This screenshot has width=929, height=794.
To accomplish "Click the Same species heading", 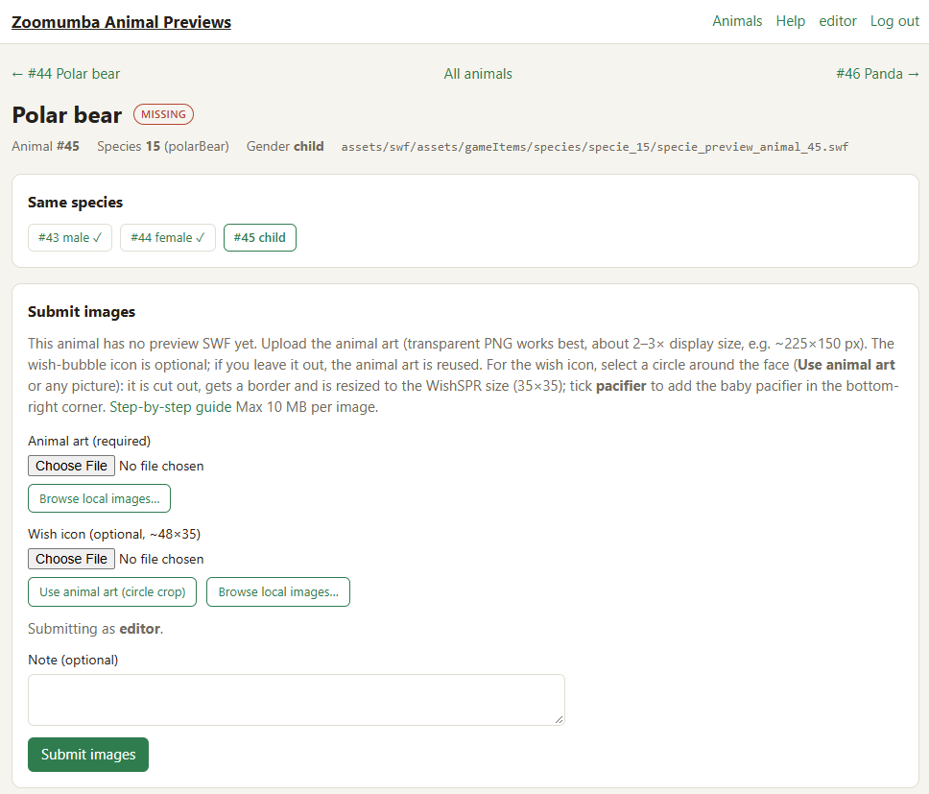I will (75, 203).
